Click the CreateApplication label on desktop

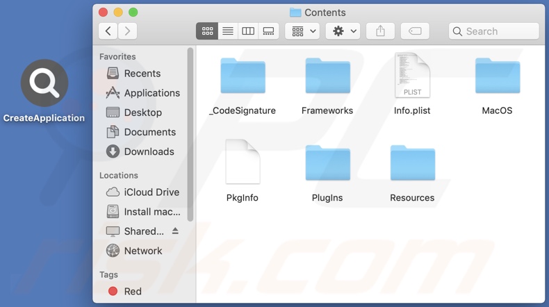44,118
